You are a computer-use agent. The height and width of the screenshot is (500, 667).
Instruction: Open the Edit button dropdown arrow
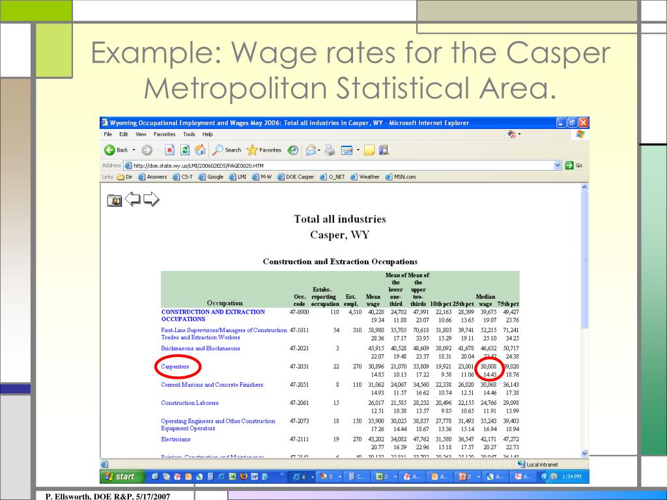click(x=358, y=150)
